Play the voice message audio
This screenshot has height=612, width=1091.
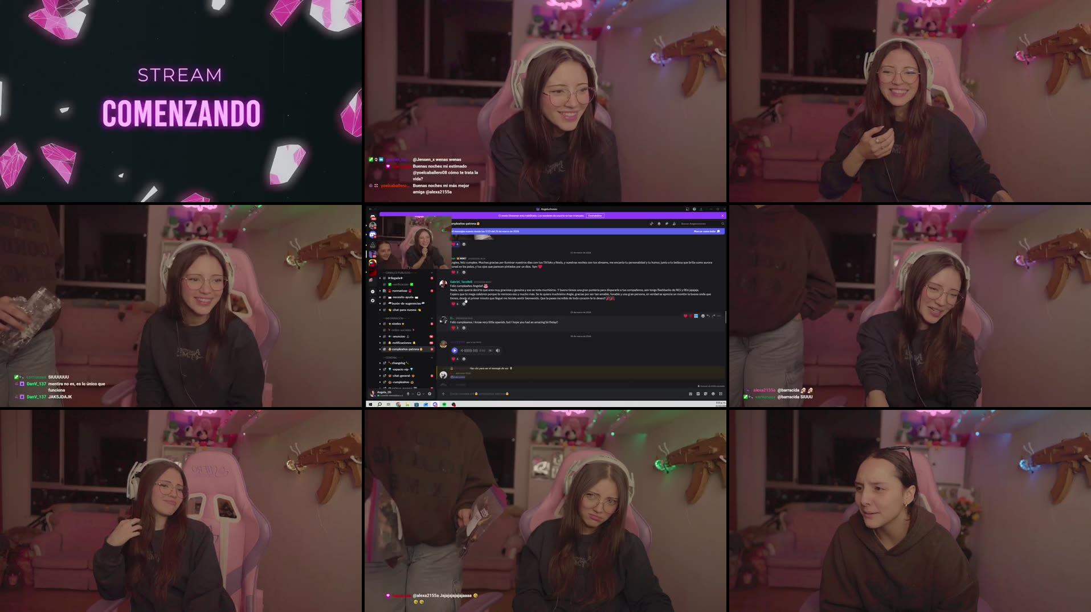pos(454,350)
